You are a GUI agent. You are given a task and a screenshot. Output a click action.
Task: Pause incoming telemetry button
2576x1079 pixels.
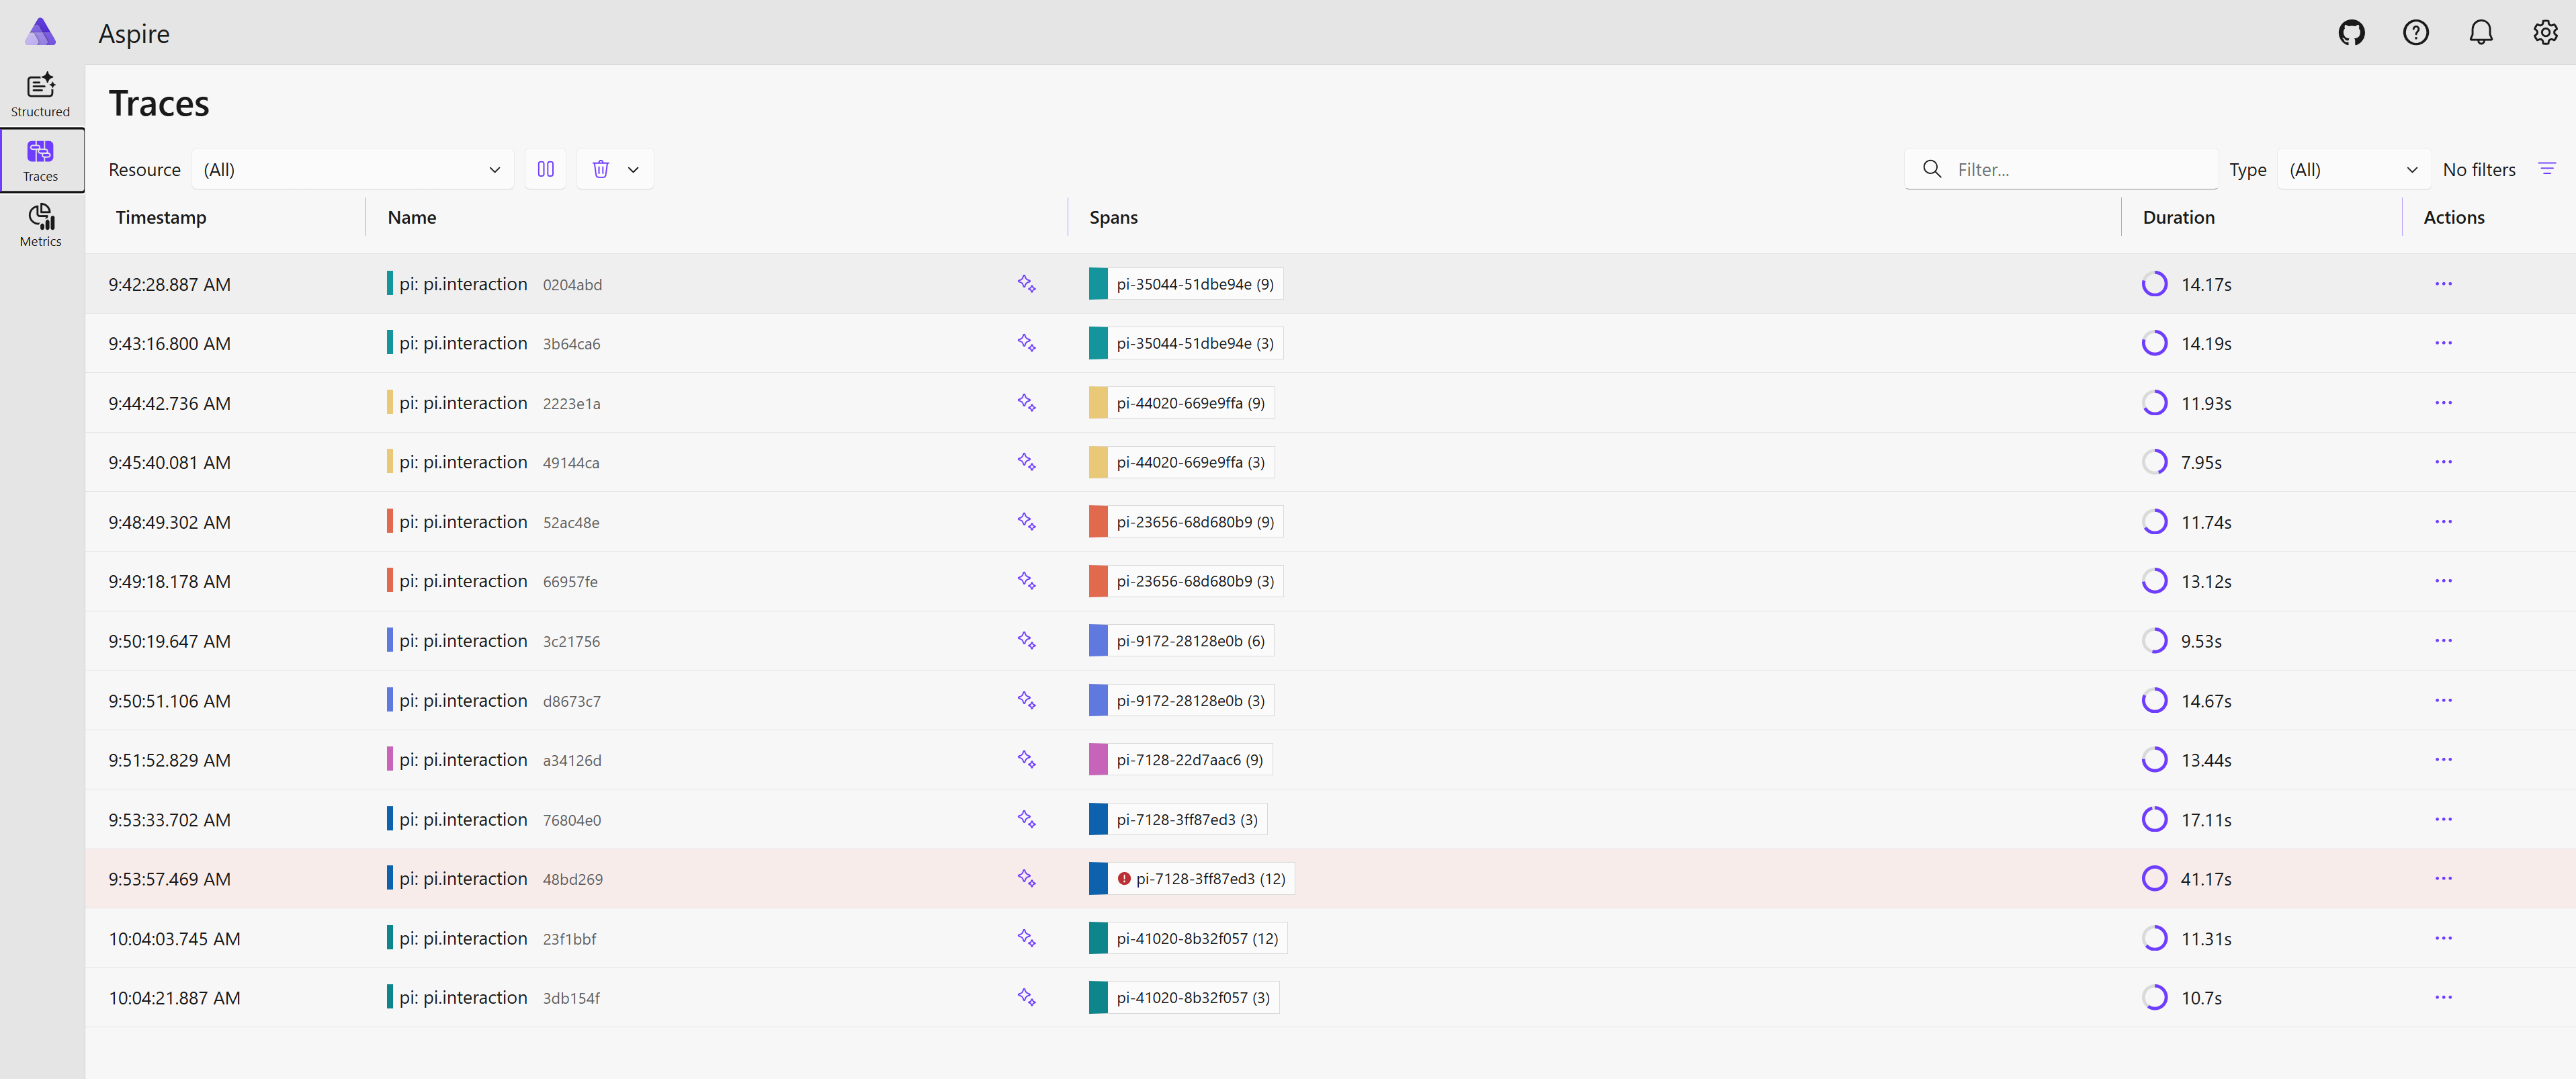click(546, 169)
